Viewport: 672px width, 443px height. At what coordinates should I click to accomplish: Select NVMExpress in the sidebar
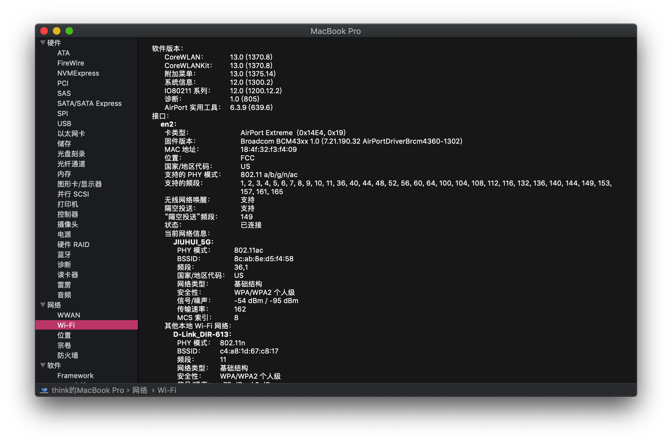pos(78,73)
